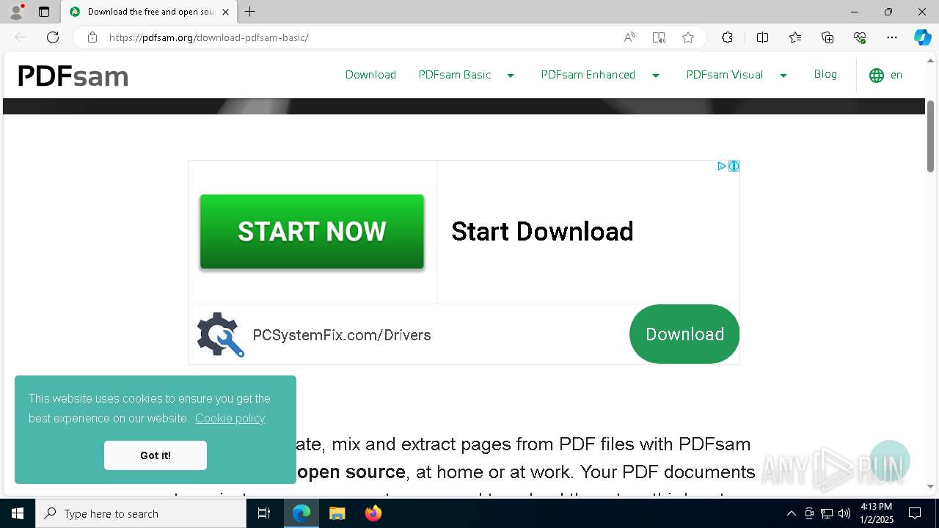Screen dimensions: 939x528
Task: Click the globe language icon
Action: click(x=877, y=76)
